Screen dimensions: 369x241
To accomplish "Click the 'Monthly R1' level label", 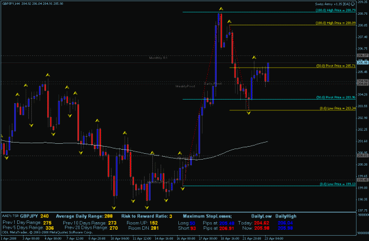I will point(158,58).
